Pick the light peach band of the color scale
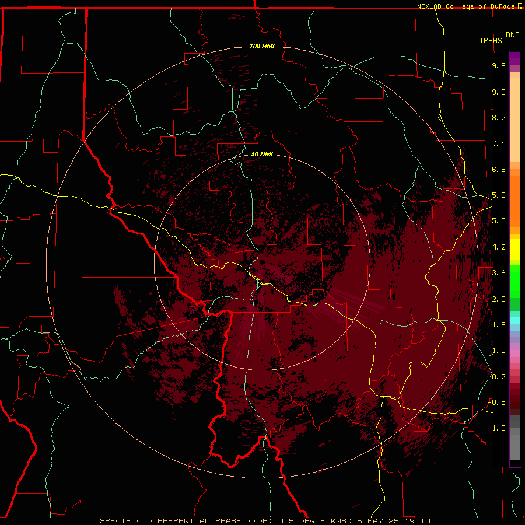This screenshot has height=525, width=525. click(x=515, y=120)
